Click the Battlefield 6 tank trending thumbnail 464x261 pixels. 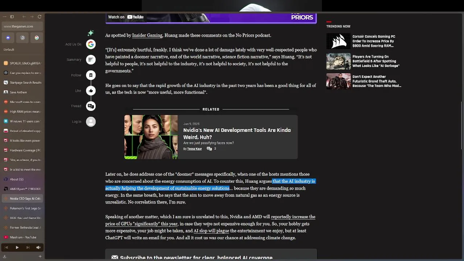[339, 61]
